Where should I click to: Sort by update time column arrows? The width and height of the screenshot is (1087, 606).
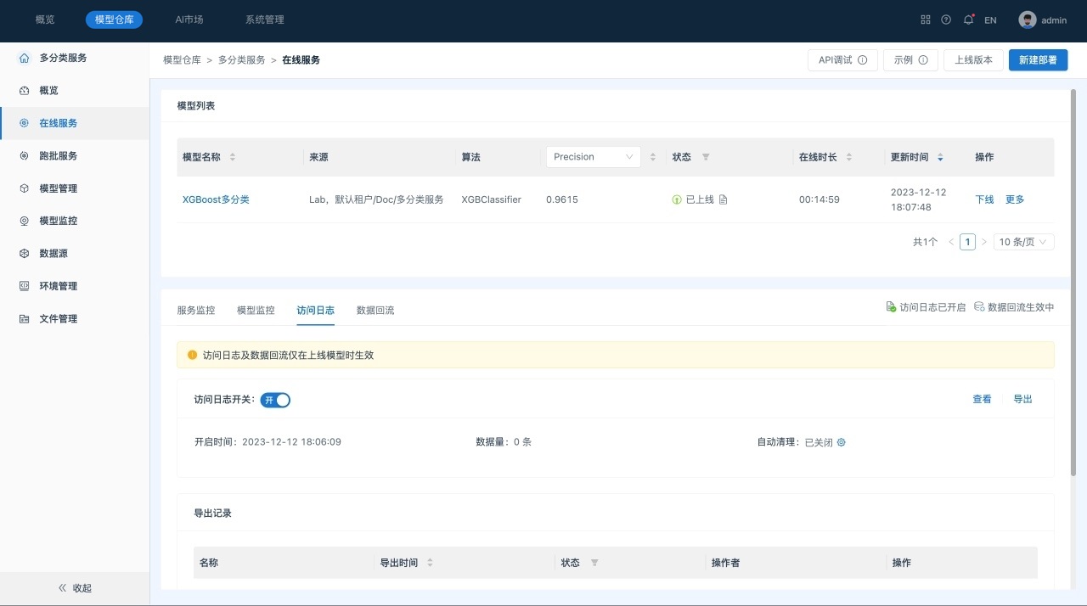(x=940, y=157)
